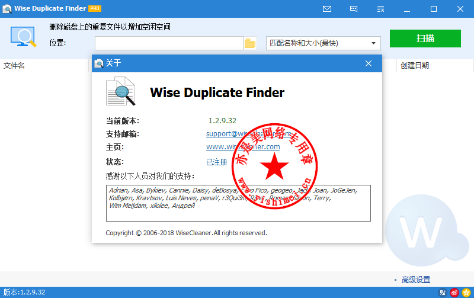Close the Wise Duplicate Finder main window
This screenshot has width=474, height=298.
(460, 9)
